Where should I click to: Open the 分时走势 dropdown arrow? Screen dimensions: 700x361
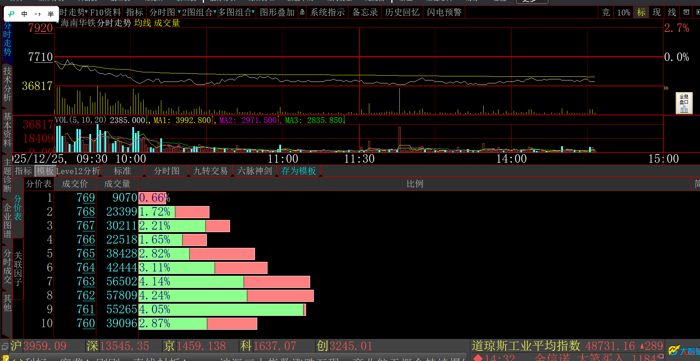coord(86,12)
